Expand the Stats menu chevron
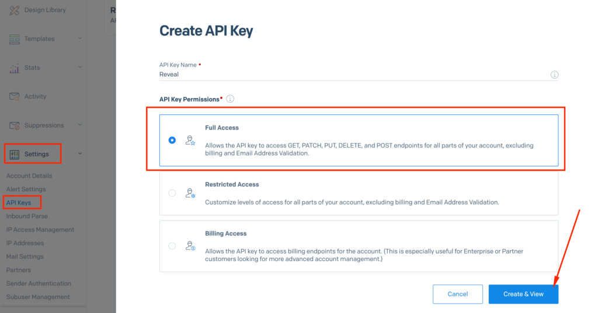 (80, 68)
